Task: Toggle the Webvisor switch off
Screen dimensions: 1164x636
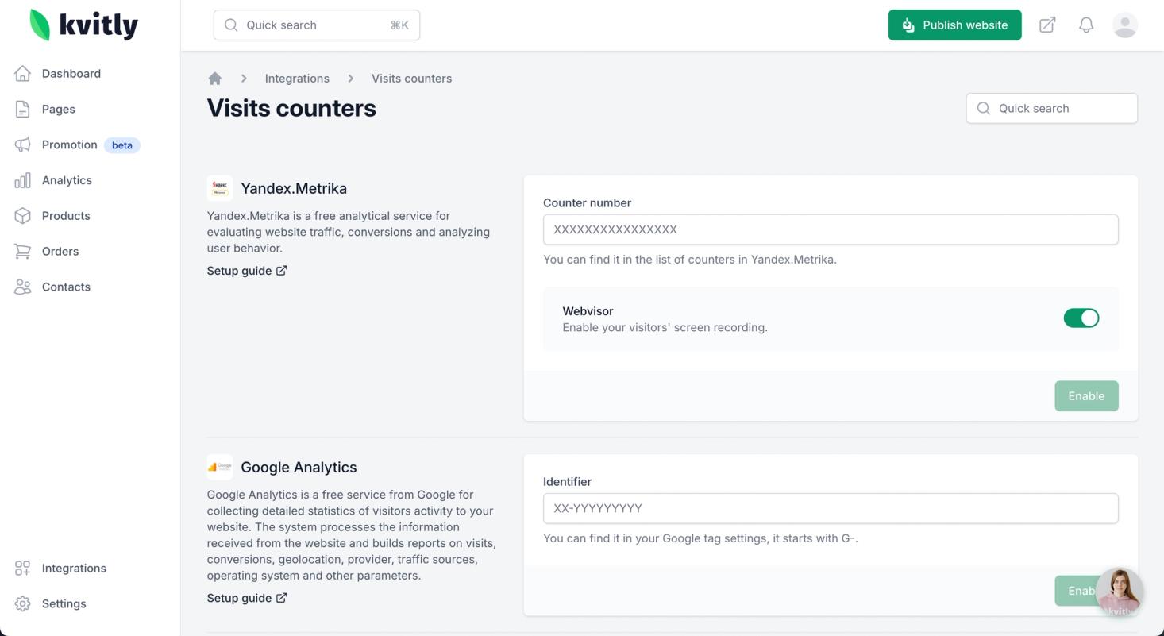Action: point(1081,318)
